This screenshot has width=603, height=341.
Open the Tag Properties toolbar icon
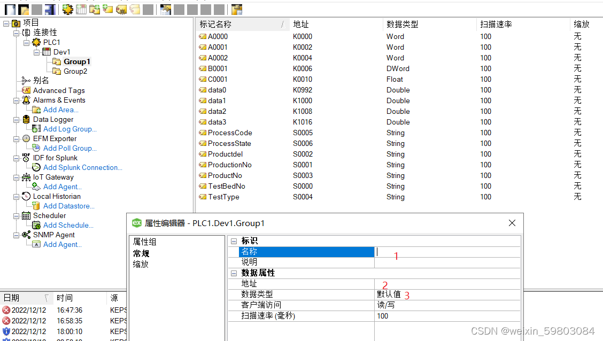click(x=120, y=9)
